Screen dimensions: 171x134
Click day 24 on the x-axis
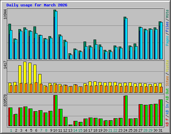tap(125, 130)
